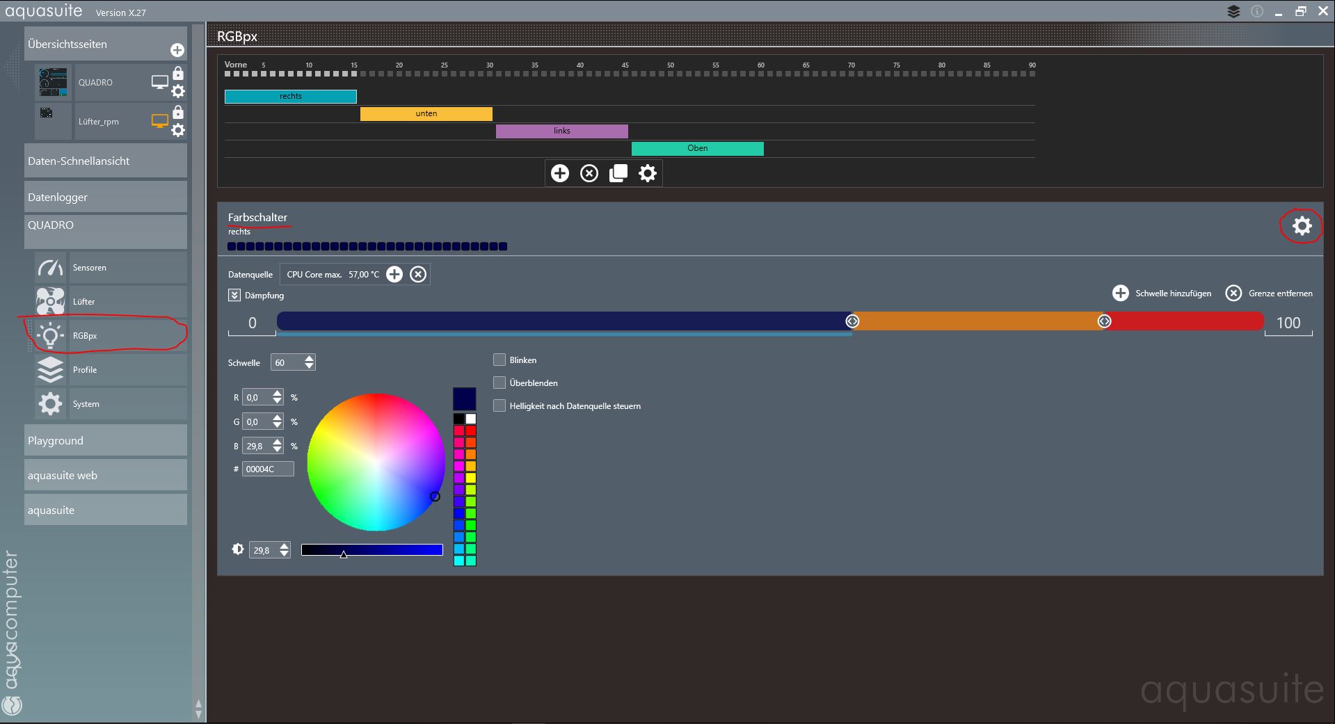Expand the Übersichtsseiten section

[x=106, y=44]
